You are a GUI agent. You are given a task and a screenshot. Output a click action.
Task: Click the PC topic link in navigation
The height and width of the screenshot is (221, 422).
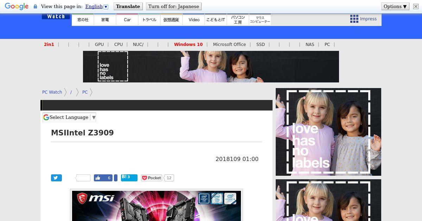[327, 45]
